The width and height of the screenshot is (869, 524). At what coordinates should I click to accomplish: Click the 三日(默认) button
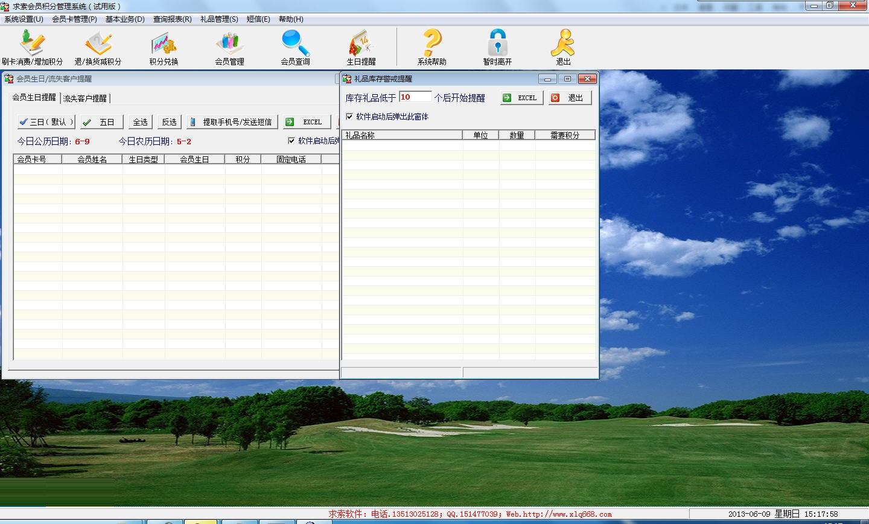point(46,122)
